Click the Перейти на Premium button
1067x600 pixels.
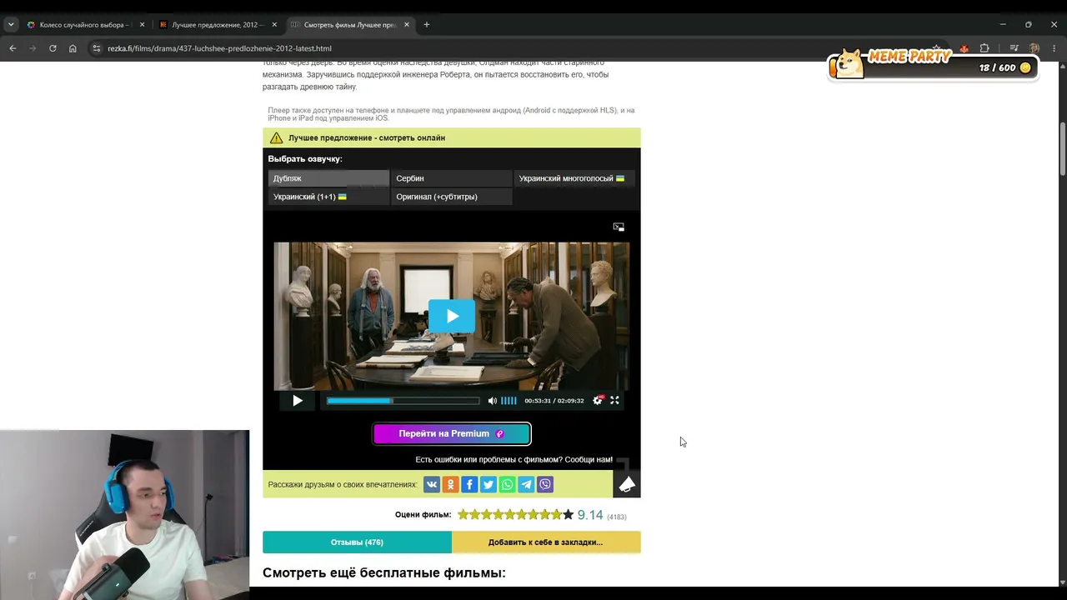tap(452, 433)
